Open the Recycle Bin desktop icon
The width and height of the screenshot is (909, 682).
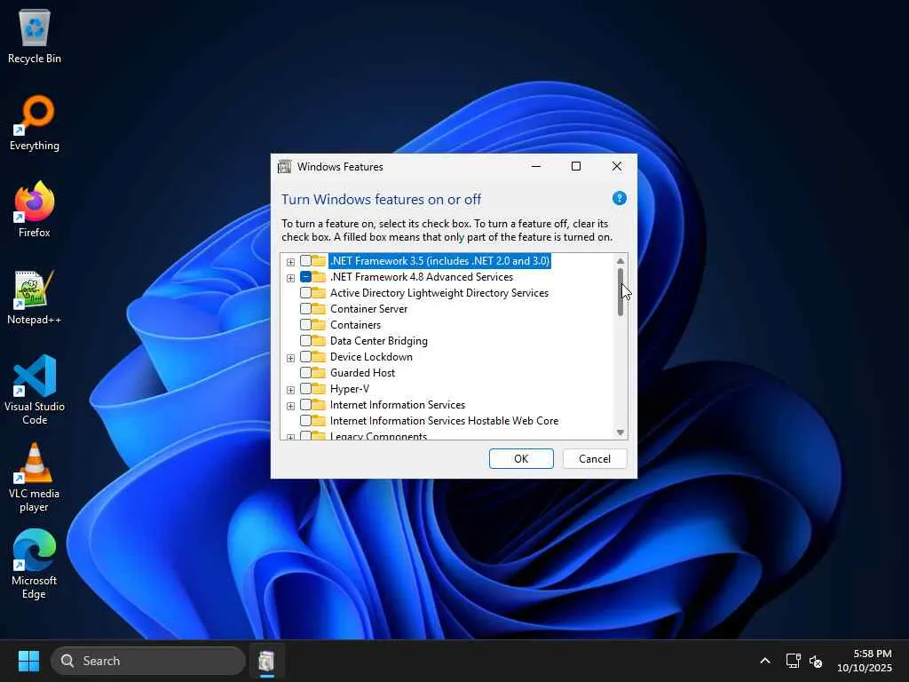[x=35, y=36]
